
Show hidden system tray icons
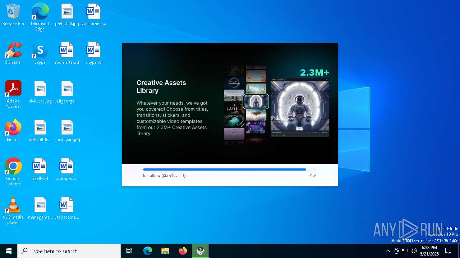(x=387, y=251)
